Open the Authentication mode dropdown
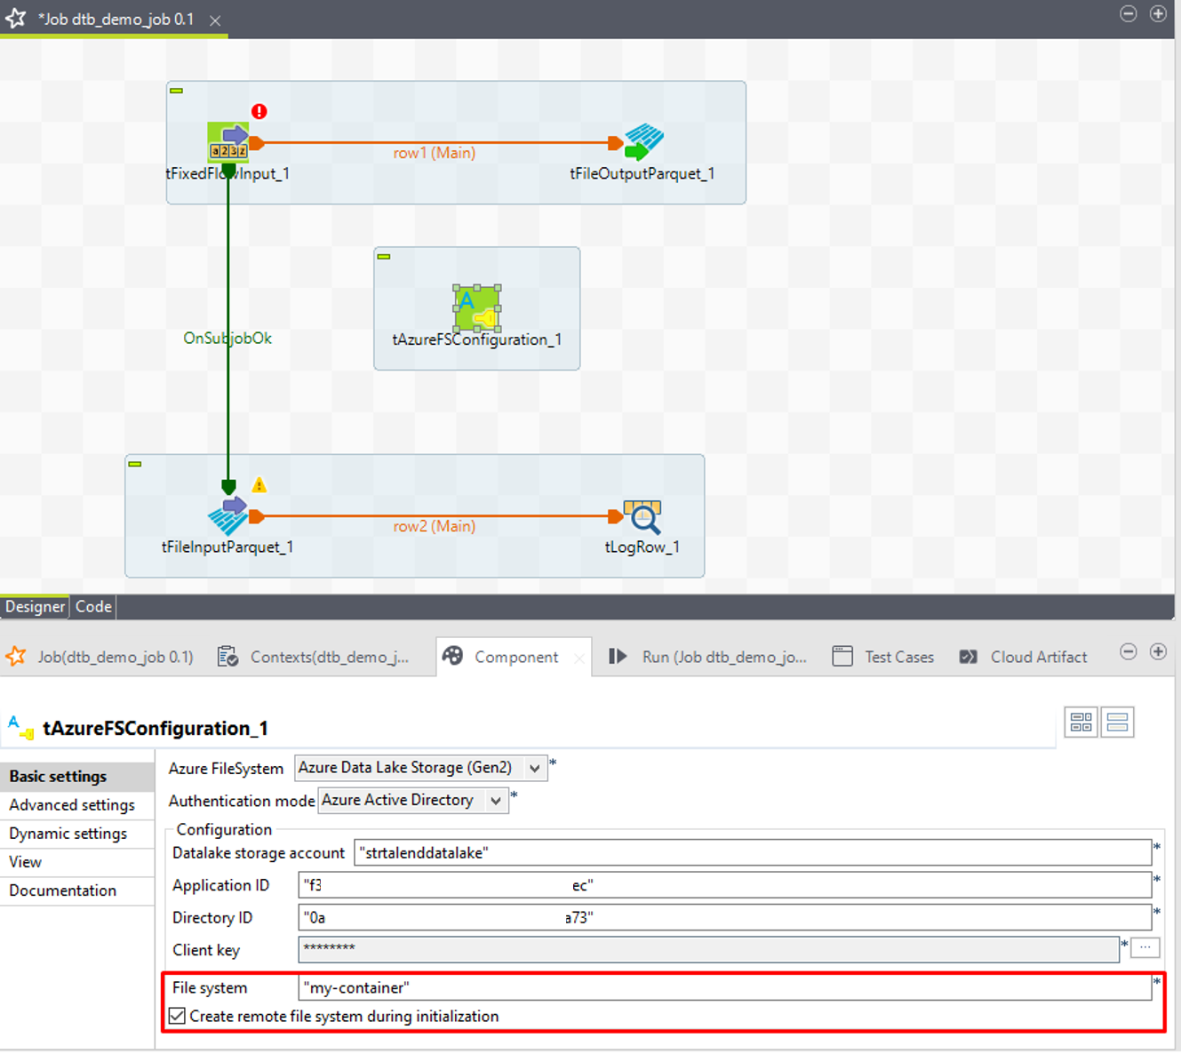This screenshot has width=1181, height=1054. click(496, 801)
